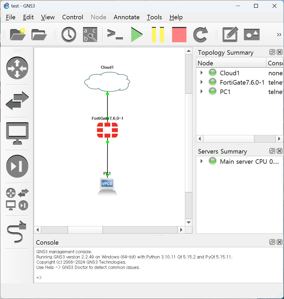Click canvas vertical scrollbar up arrow
The height and width of the screenshot is (299, 284).
tap(189, 51)
